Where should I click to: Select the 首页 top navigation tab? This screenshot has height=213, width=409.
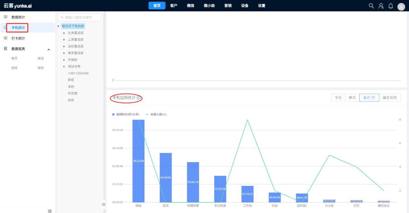pyautogui.click(x=157, y=6)
